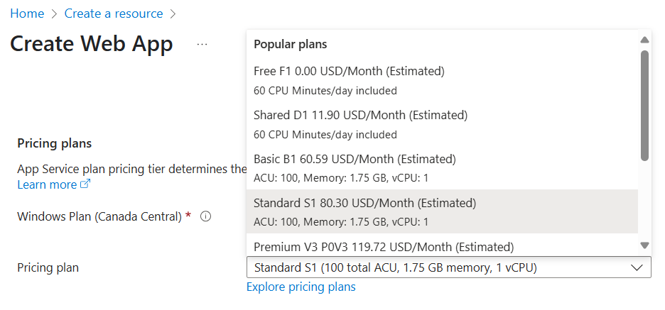
Task: Click the external link icon after Learn more
Action: [x=86, y=184]
